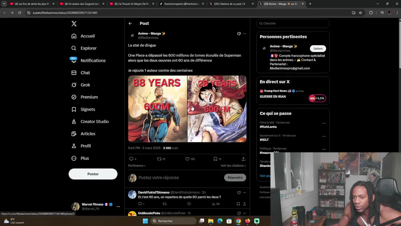Open a new browser tab
401x226 pixels.
click(x=310, y=4)
